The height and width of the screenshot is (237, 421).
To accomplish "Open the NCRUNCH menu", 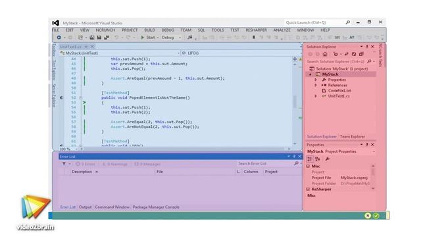I will tap(105, 30).
